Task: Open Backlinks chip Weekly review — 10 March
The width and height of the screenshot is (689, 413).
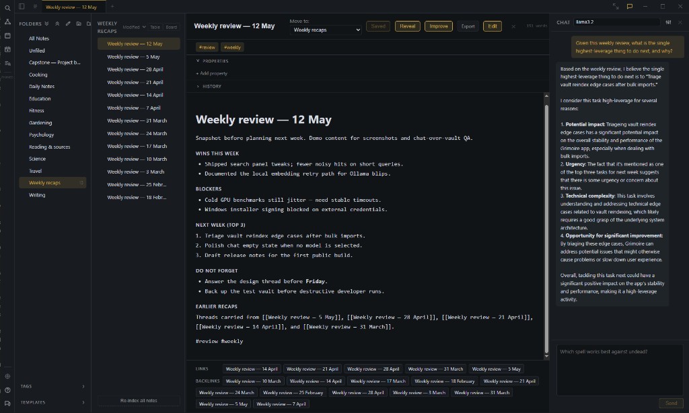Action: [253, 381]
